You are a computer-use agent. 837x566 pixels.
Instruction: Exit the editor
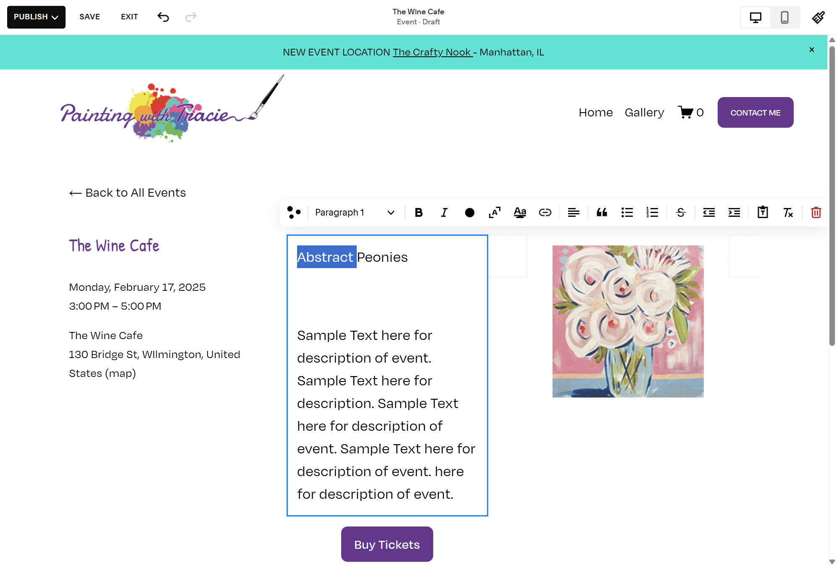pyautogui.click(x=129, y=17)
